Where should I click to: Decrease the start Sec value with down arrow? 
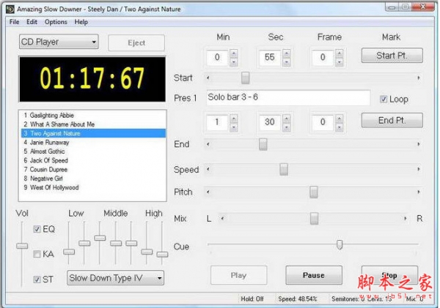(287, 62)
